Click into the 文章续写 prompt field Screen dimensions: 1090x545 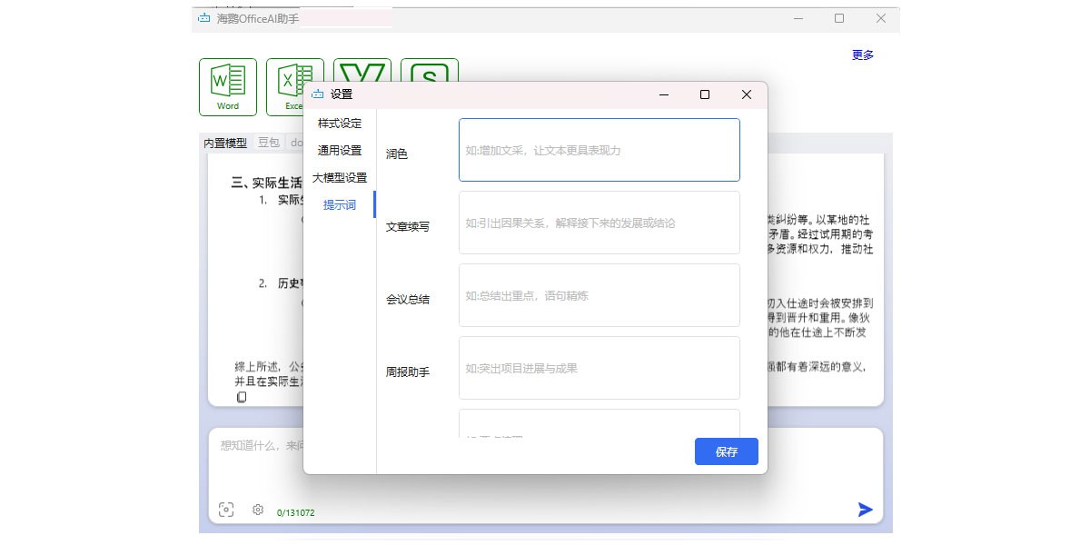pyautogui.click(x=599, y=223)
